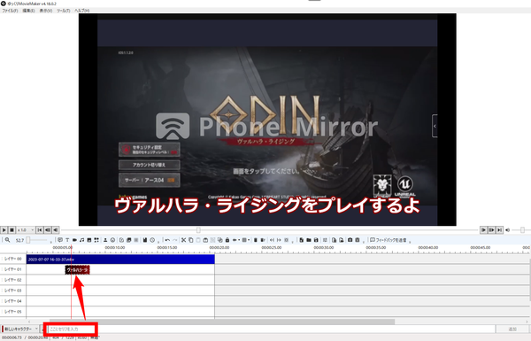The width and height of the screenshot is (531, 341).
Task: Click the レイヤー 04 layer header
Action: 13,301
